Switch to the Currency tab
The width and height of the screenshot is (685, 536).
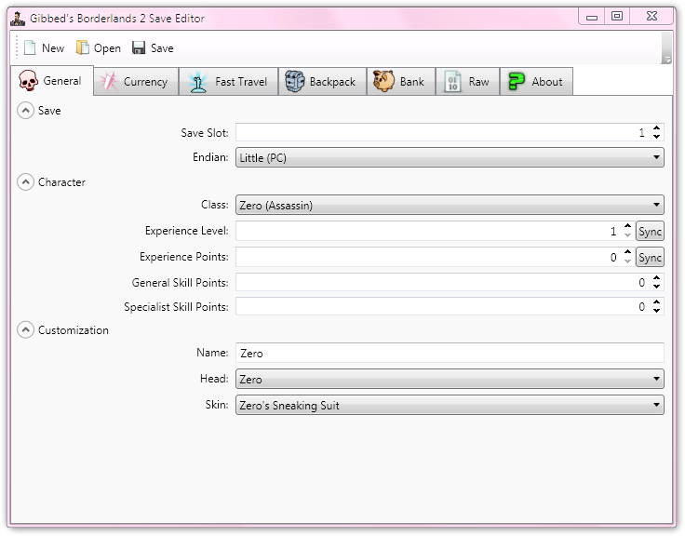pyautogui.click(x=136, y=82)
